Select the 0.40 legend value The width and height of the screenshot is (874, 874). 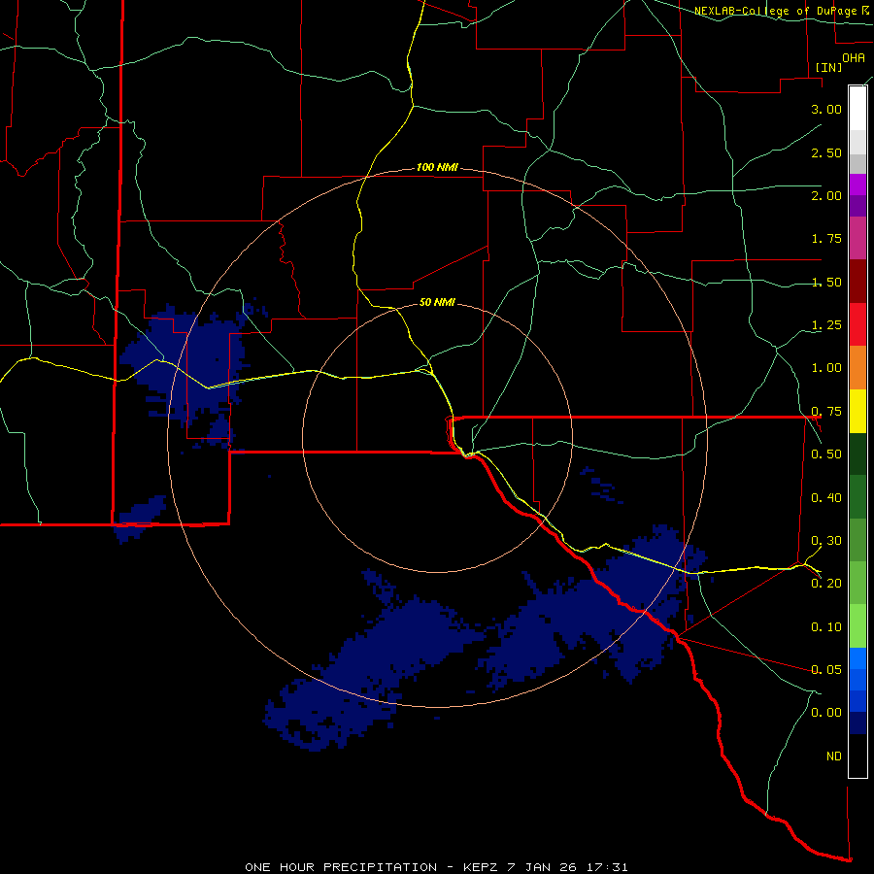(826, 498)
